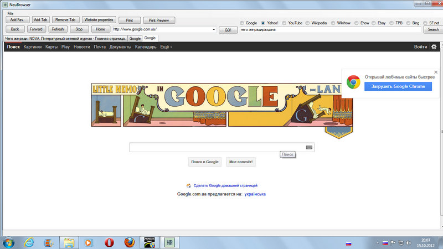This screenshot has width=443, height=249.
Task: Click the Google settings gear icon
Action: point(434,47)
